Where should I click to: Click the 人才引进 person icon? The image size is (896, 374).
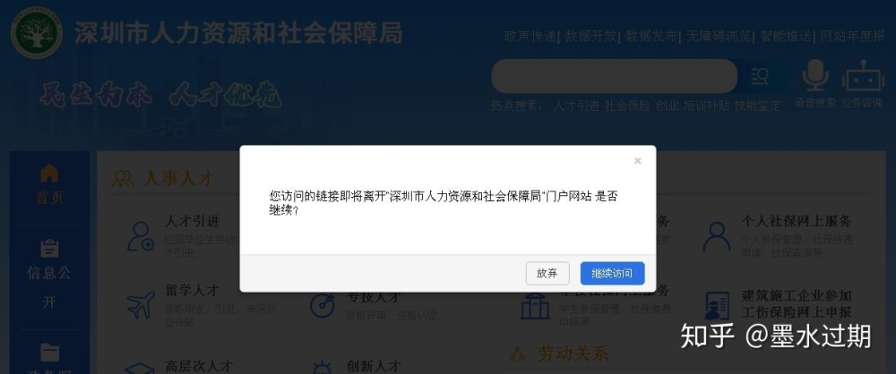tap(141, 236)
